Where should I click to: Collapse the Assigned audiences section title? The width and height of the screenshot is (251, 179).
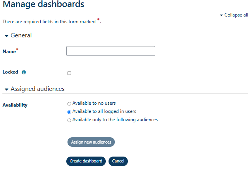[x=37, y=89]
